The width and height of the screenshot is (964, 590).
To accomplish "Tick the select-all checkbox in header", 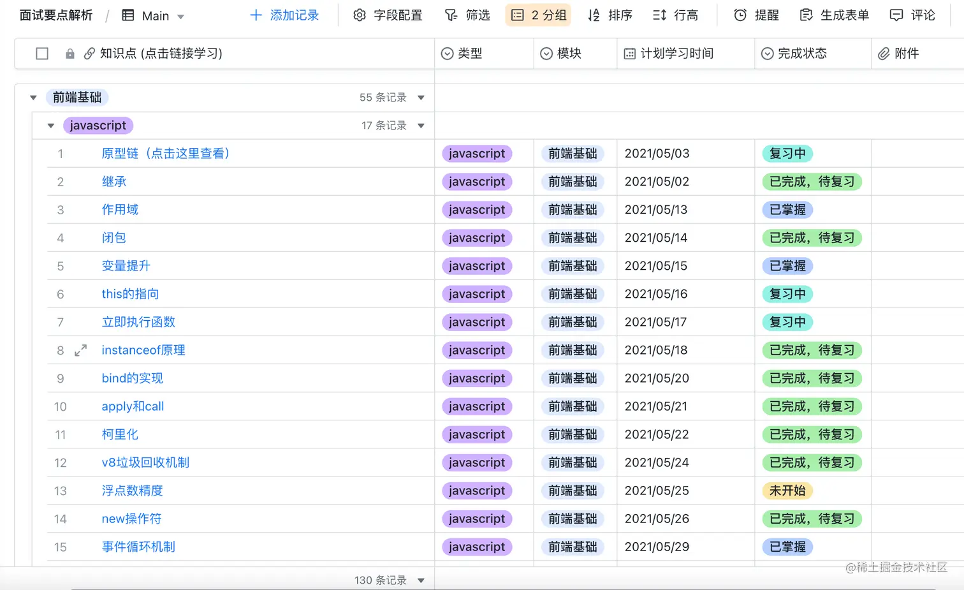I will pos(42,54).
